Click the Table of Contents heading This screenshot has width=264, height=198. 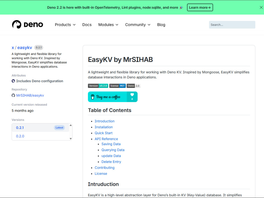110,110
